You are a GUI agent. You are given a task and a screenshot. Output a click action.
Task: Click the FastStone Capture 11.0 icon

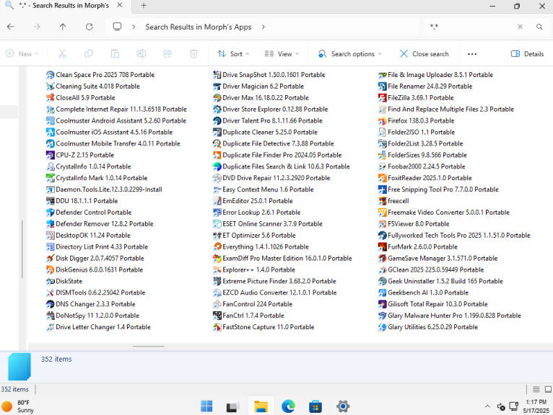tap(217, 327)
